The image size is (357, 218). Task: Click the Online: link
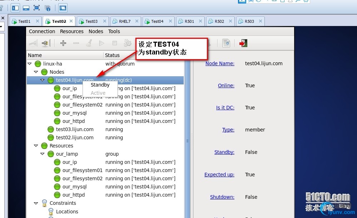[226, 85]
